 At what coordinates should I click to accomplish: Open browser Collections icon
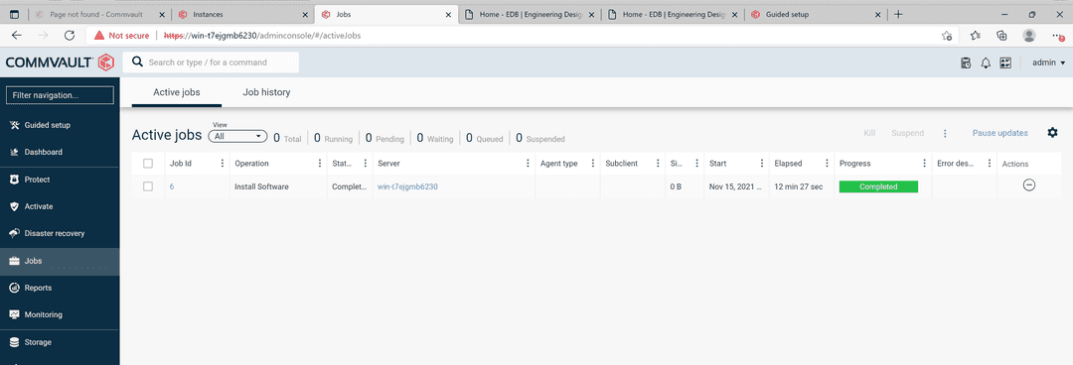pos(1001,36)
